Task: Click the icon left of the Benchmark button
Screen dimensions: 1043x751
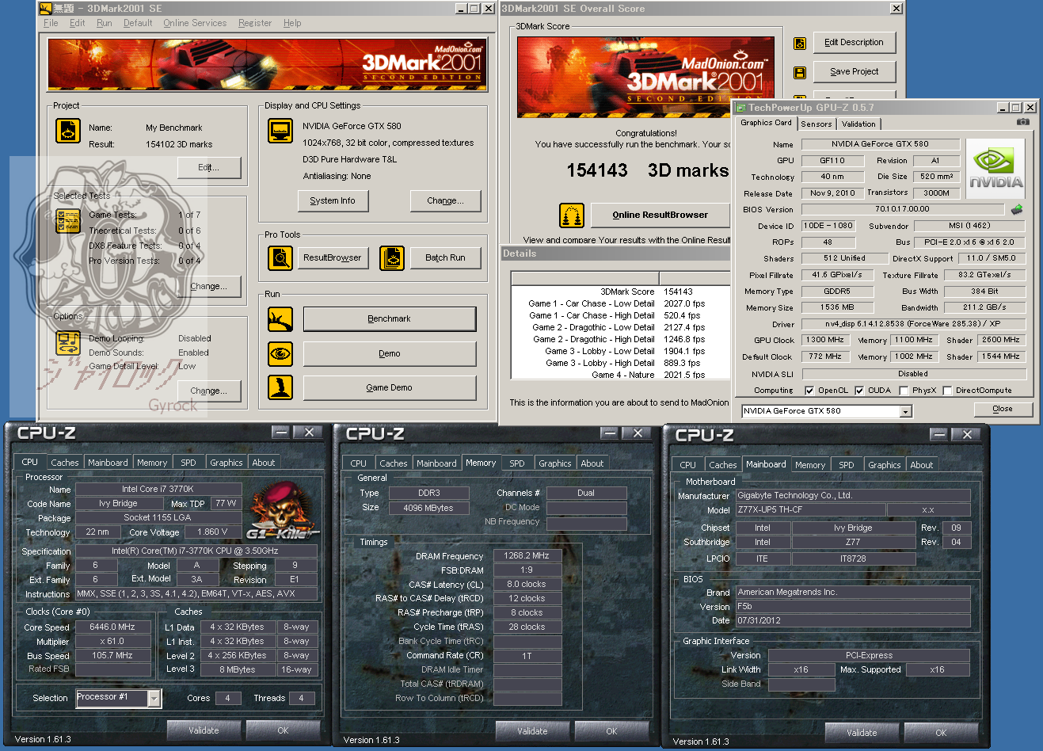Action: point(280,318)
